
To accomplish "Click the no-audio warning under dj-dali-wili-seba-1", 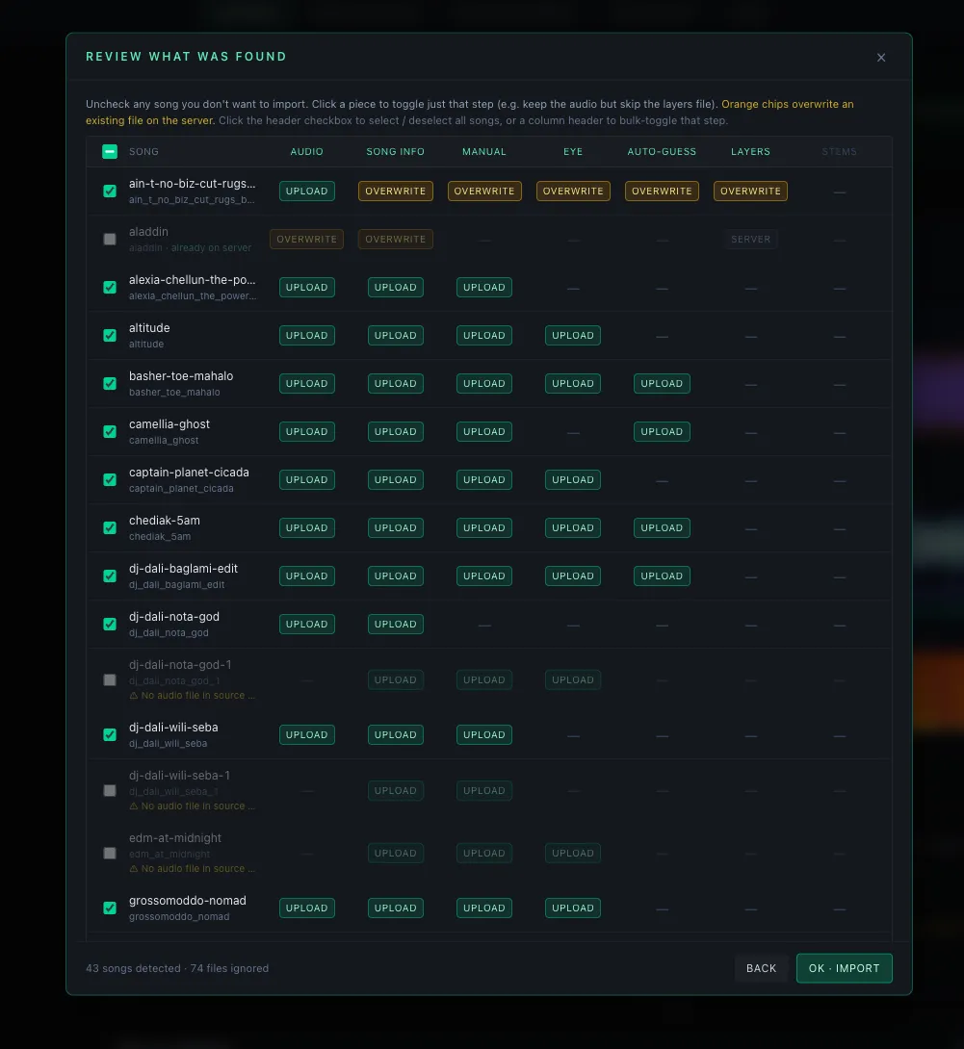I will 193,806.
